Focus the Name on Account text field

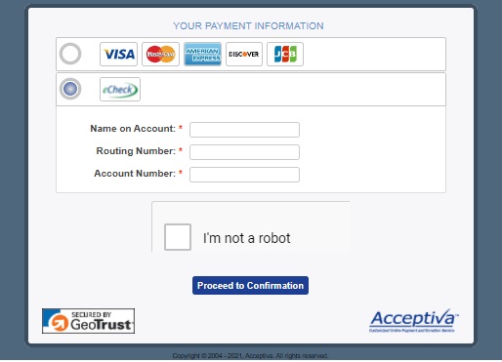click(x=244, y=130)
